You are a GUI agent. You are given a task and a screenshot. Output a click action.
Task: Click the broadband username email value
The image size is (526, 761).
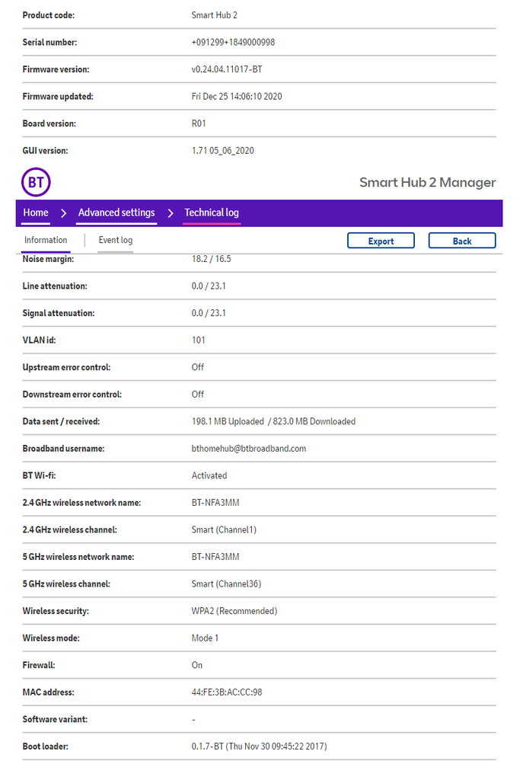[249, 449]
